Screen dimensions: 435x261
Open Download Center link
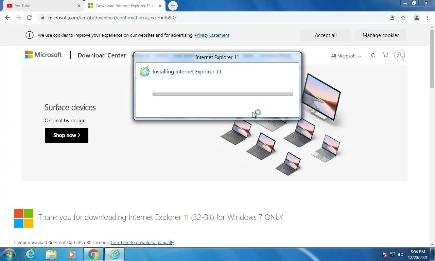[x=102, y=55]
